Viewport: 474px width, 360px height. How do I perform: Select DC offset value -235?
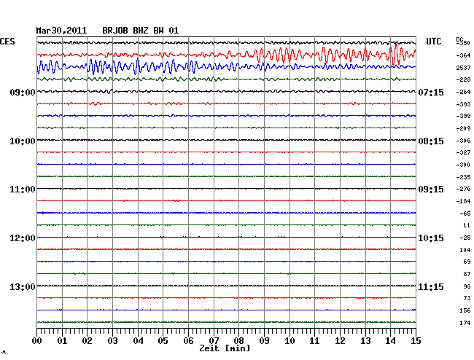463,177
